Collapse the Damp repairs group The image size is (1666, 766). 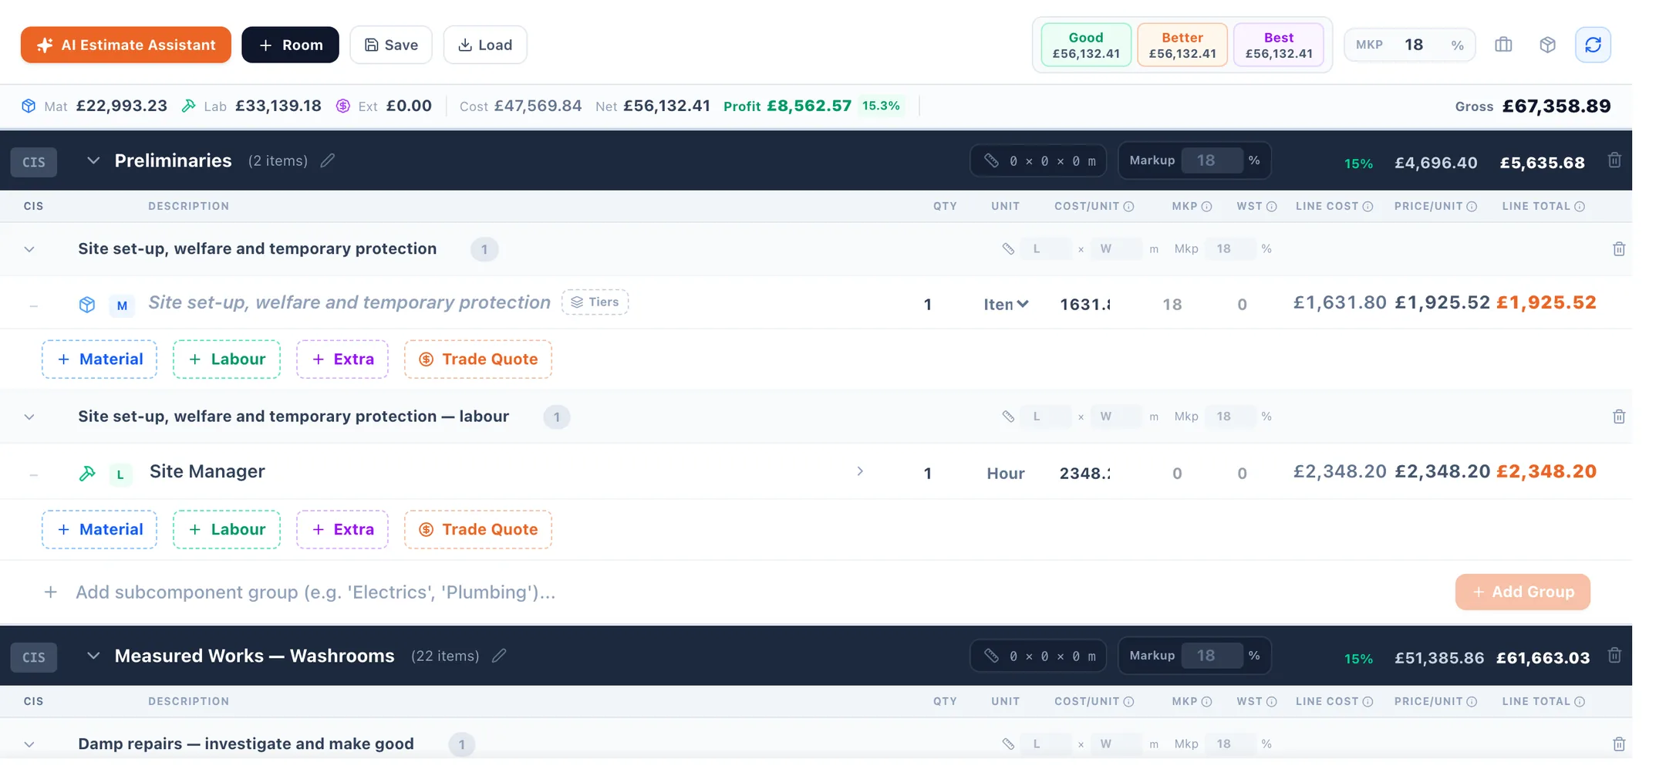point(29,744)
